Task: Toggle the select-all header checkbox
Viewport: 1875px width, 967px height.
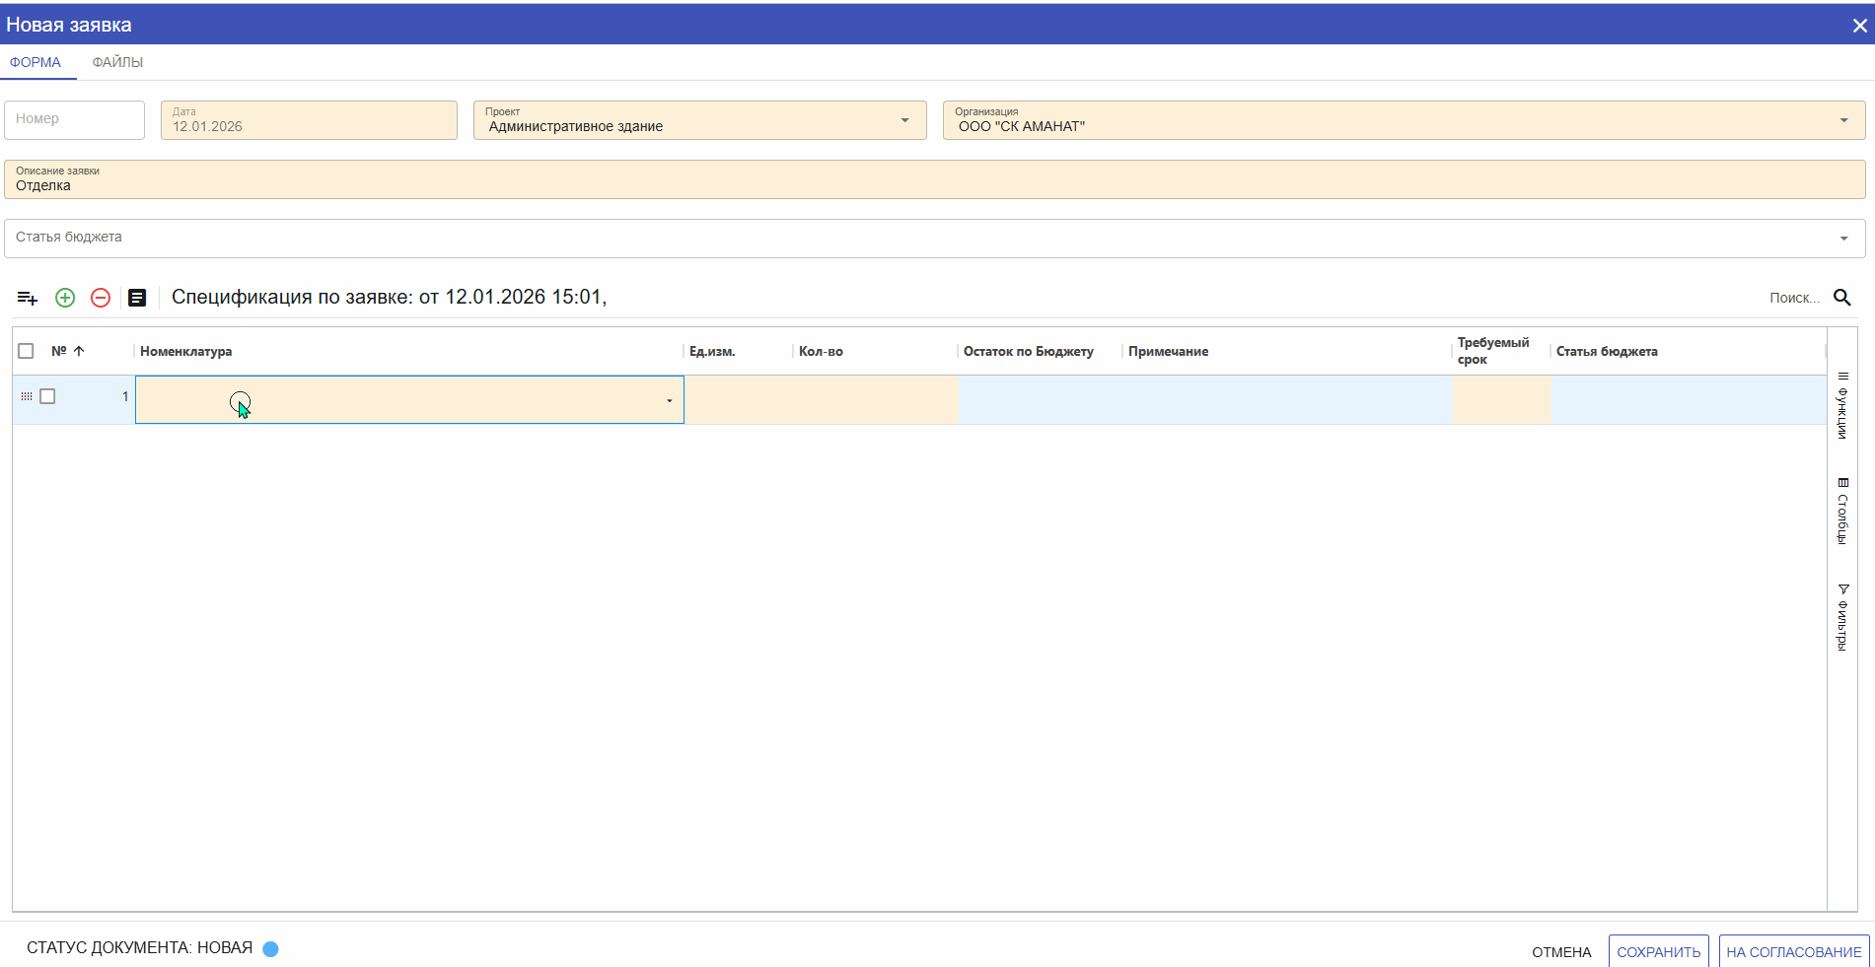Action: 27,351
